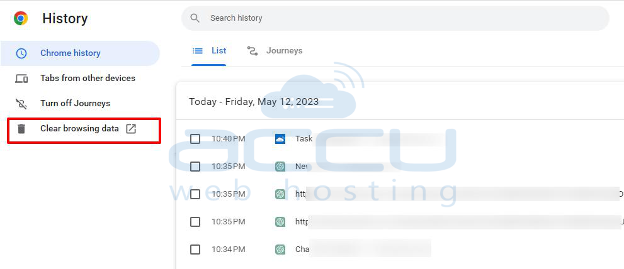This screenshot has width=624, height=269.
Task: Click Turn off Journeys
Action: point(75,104)
